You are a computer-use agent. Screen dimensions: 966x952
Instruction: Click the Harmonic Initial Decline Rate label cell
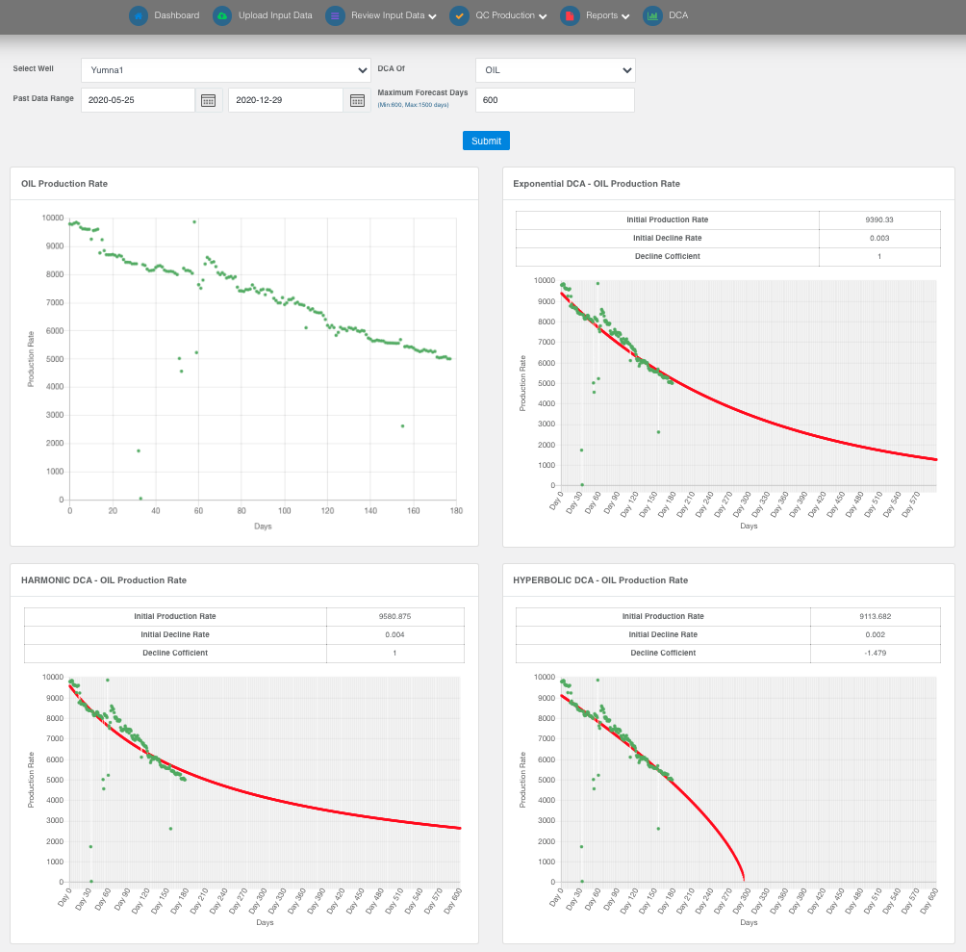point(175,635)
